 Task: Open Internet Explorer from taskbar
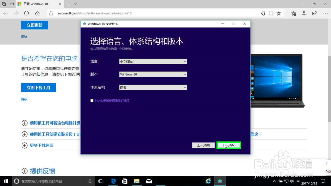click(208, 181)
